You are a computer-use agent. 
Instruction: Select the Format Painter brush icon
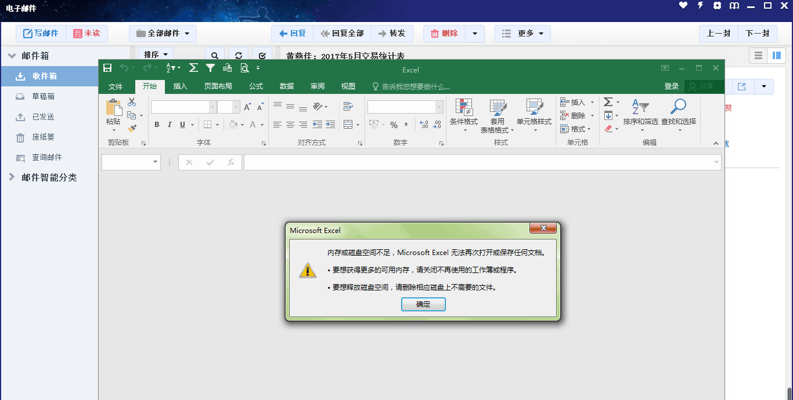pyautogui.click(x=132, y=128)
